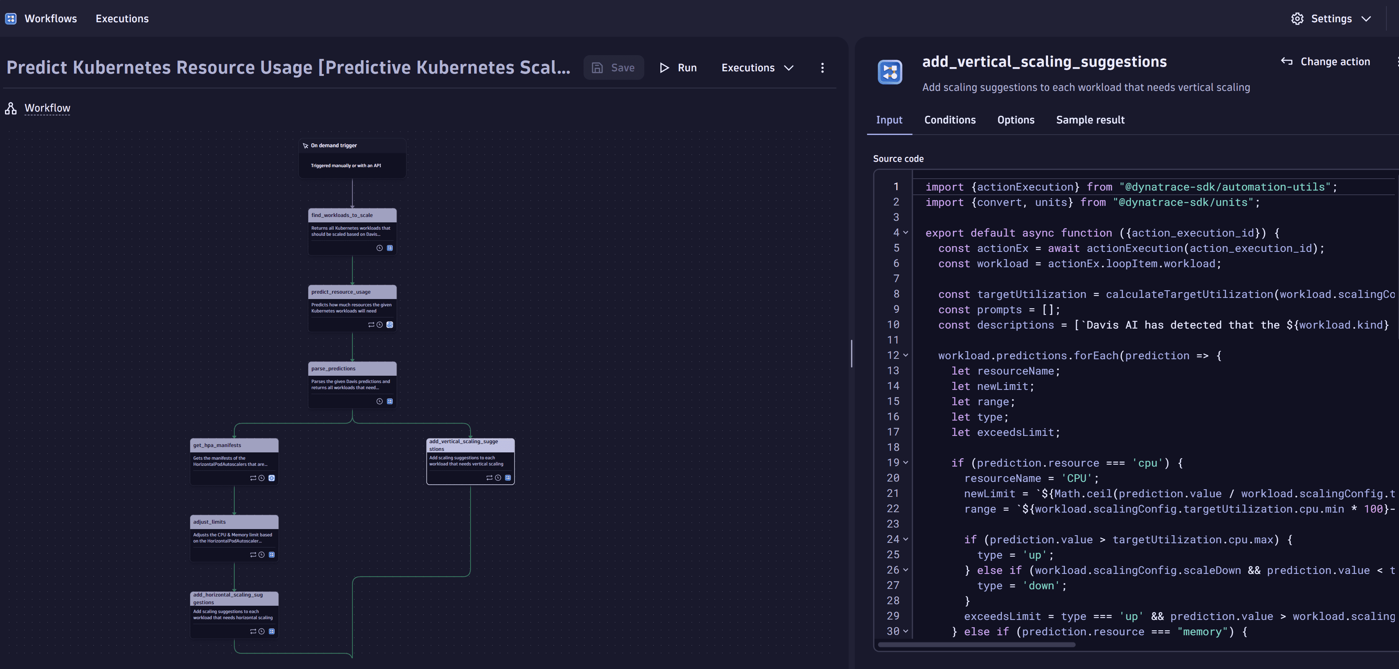Screen dimensions: 1399x669
Task: Click the loop icon on predict_resource_usage node
Action: point(372,325)
